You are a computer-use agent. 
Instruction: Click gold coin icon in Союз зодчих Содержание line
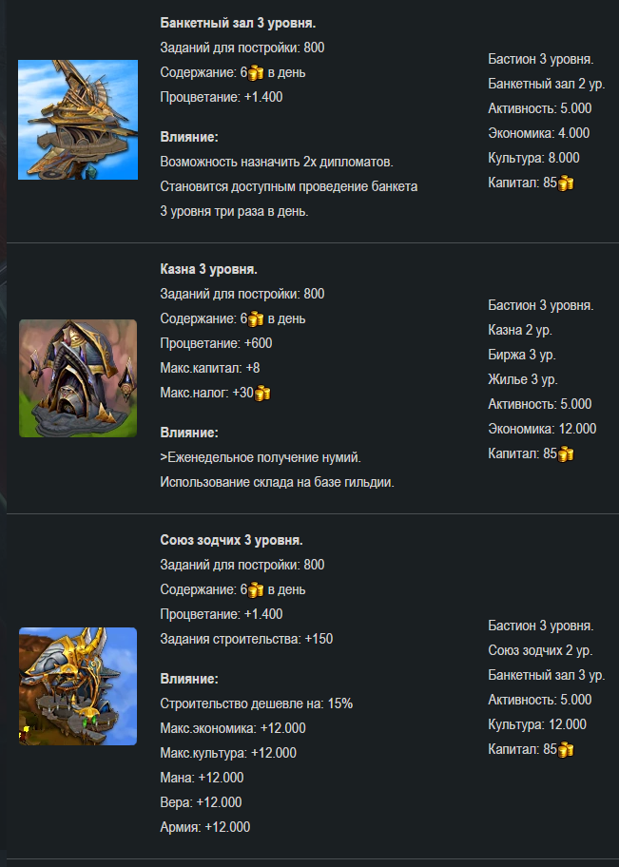click(x=256, y=590)
